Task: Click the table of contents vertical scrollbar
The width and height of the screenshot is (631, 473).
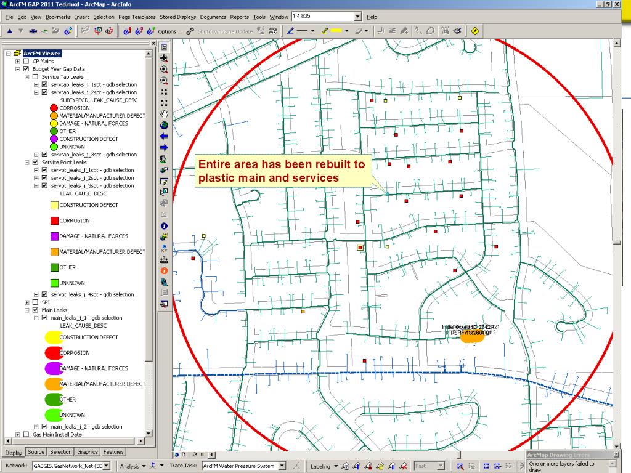Action: pos(149,244)
